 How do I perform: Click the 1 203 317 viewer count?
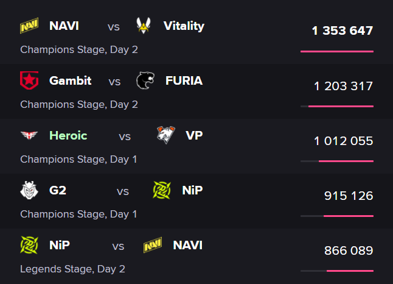pyautogui.click(x=343, y=86)
